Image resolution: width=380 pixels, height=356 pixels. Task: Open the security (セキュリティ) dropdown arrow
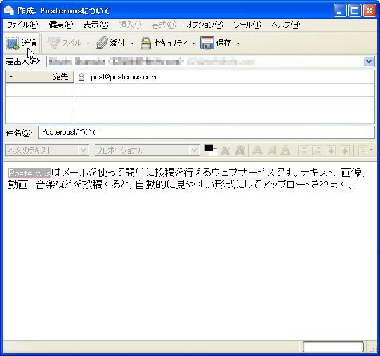193,43
